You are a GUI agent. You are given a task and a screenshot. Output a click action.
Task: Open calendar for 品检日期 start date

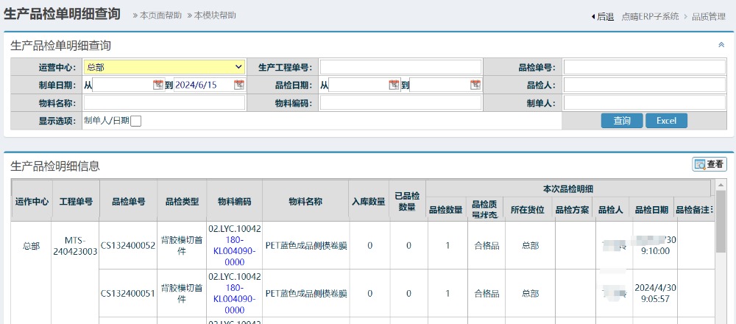tap(394, 85)
